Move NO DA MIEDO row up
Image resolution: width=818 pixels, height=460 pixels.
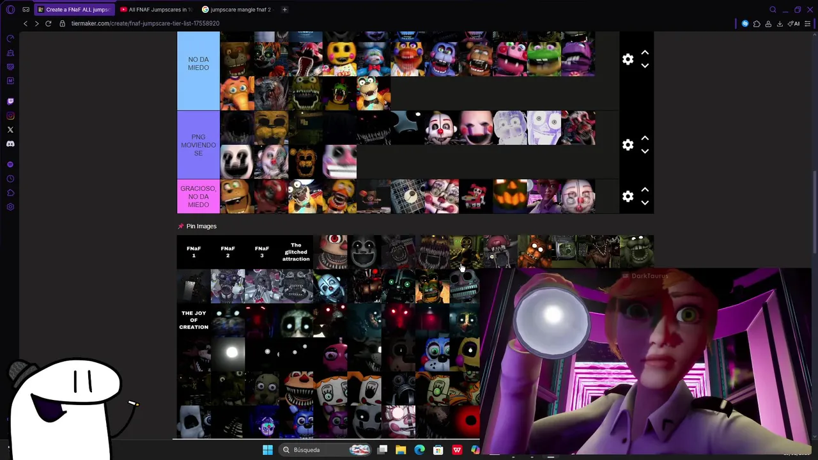tap(645, 53)
